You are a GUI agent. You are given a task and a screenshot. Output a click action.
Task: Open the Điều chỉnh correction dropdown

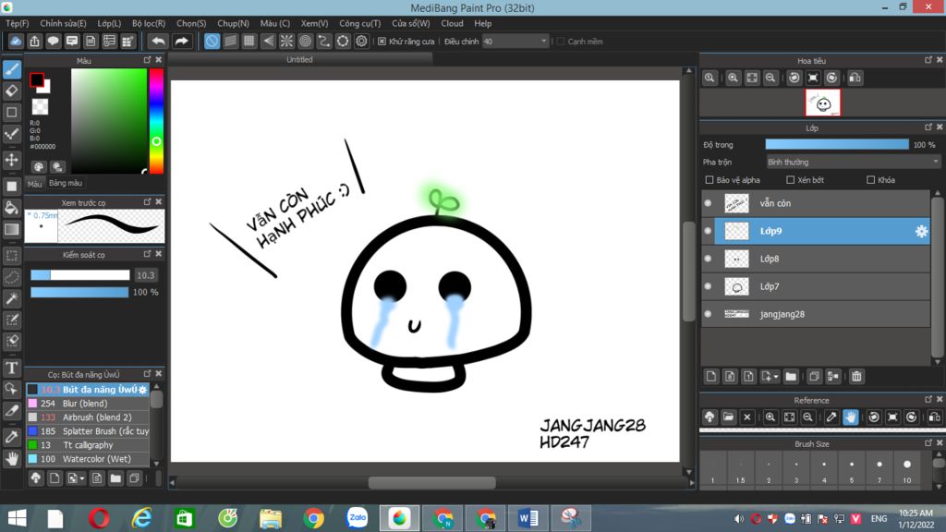[x=515, y=42]
